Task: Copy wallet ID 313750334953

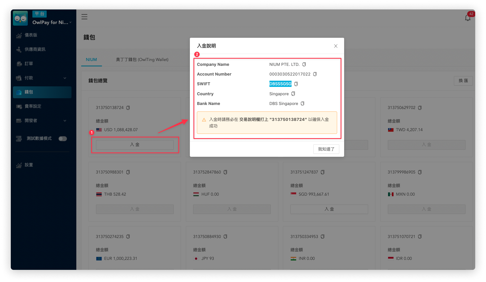Action: tap(323, 237)
